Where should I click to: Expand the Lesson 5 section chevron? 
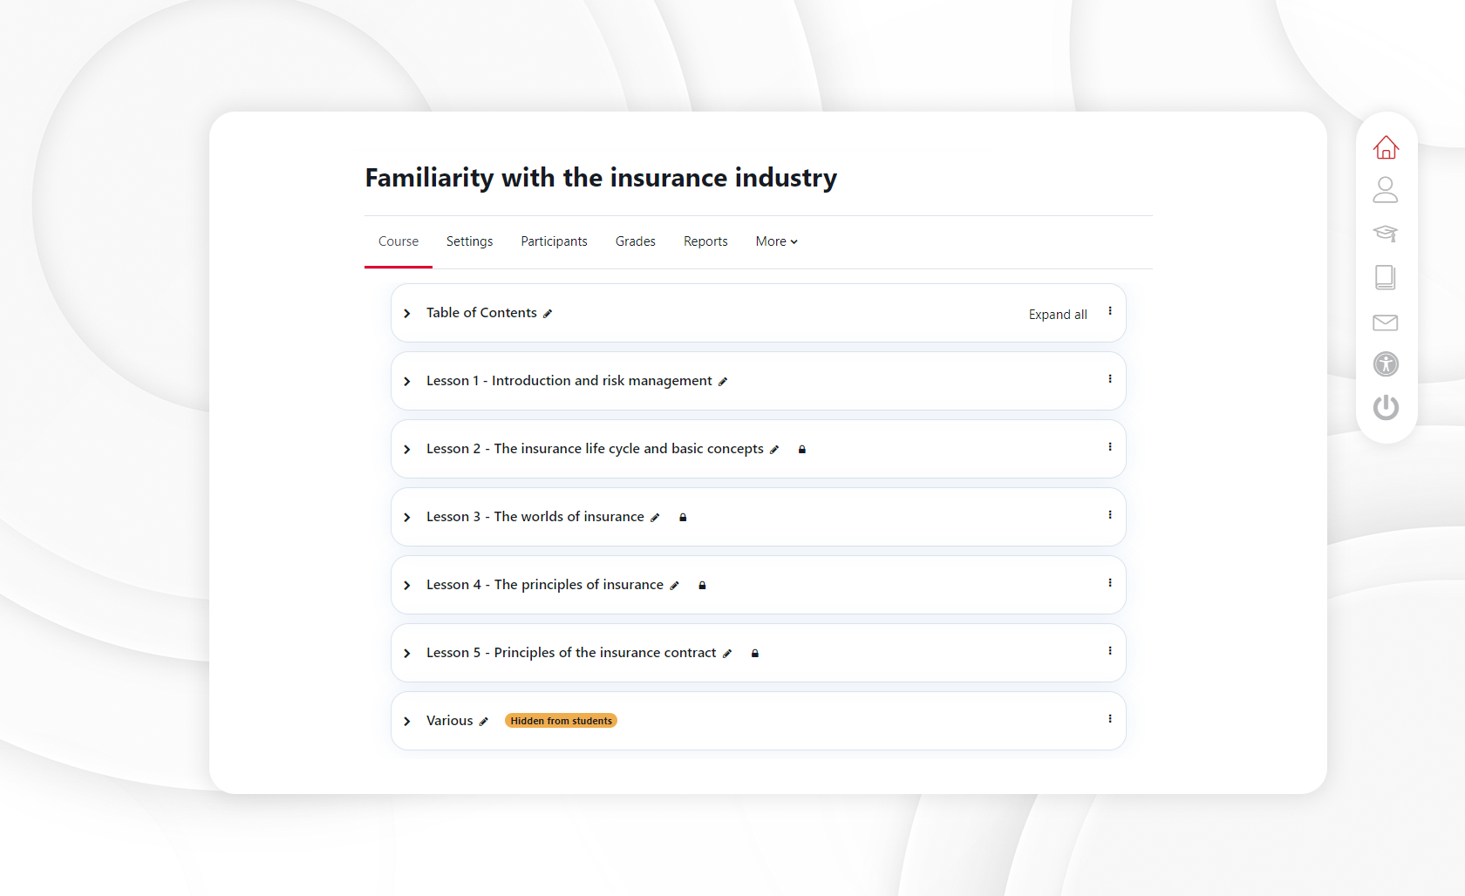pyautogui.click(x=407, y=654)
